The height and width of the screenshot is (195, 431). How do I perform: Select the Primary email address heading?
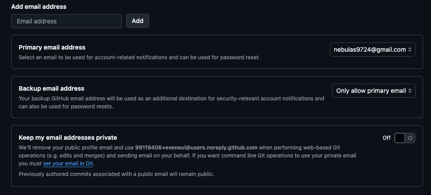click(x=52, y=47)
